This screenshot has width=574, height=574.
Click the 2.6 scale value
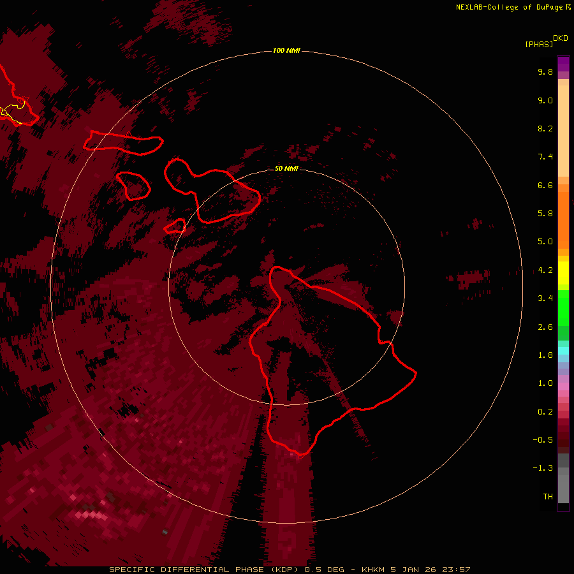pyautogui.click(x=545, y=327)
